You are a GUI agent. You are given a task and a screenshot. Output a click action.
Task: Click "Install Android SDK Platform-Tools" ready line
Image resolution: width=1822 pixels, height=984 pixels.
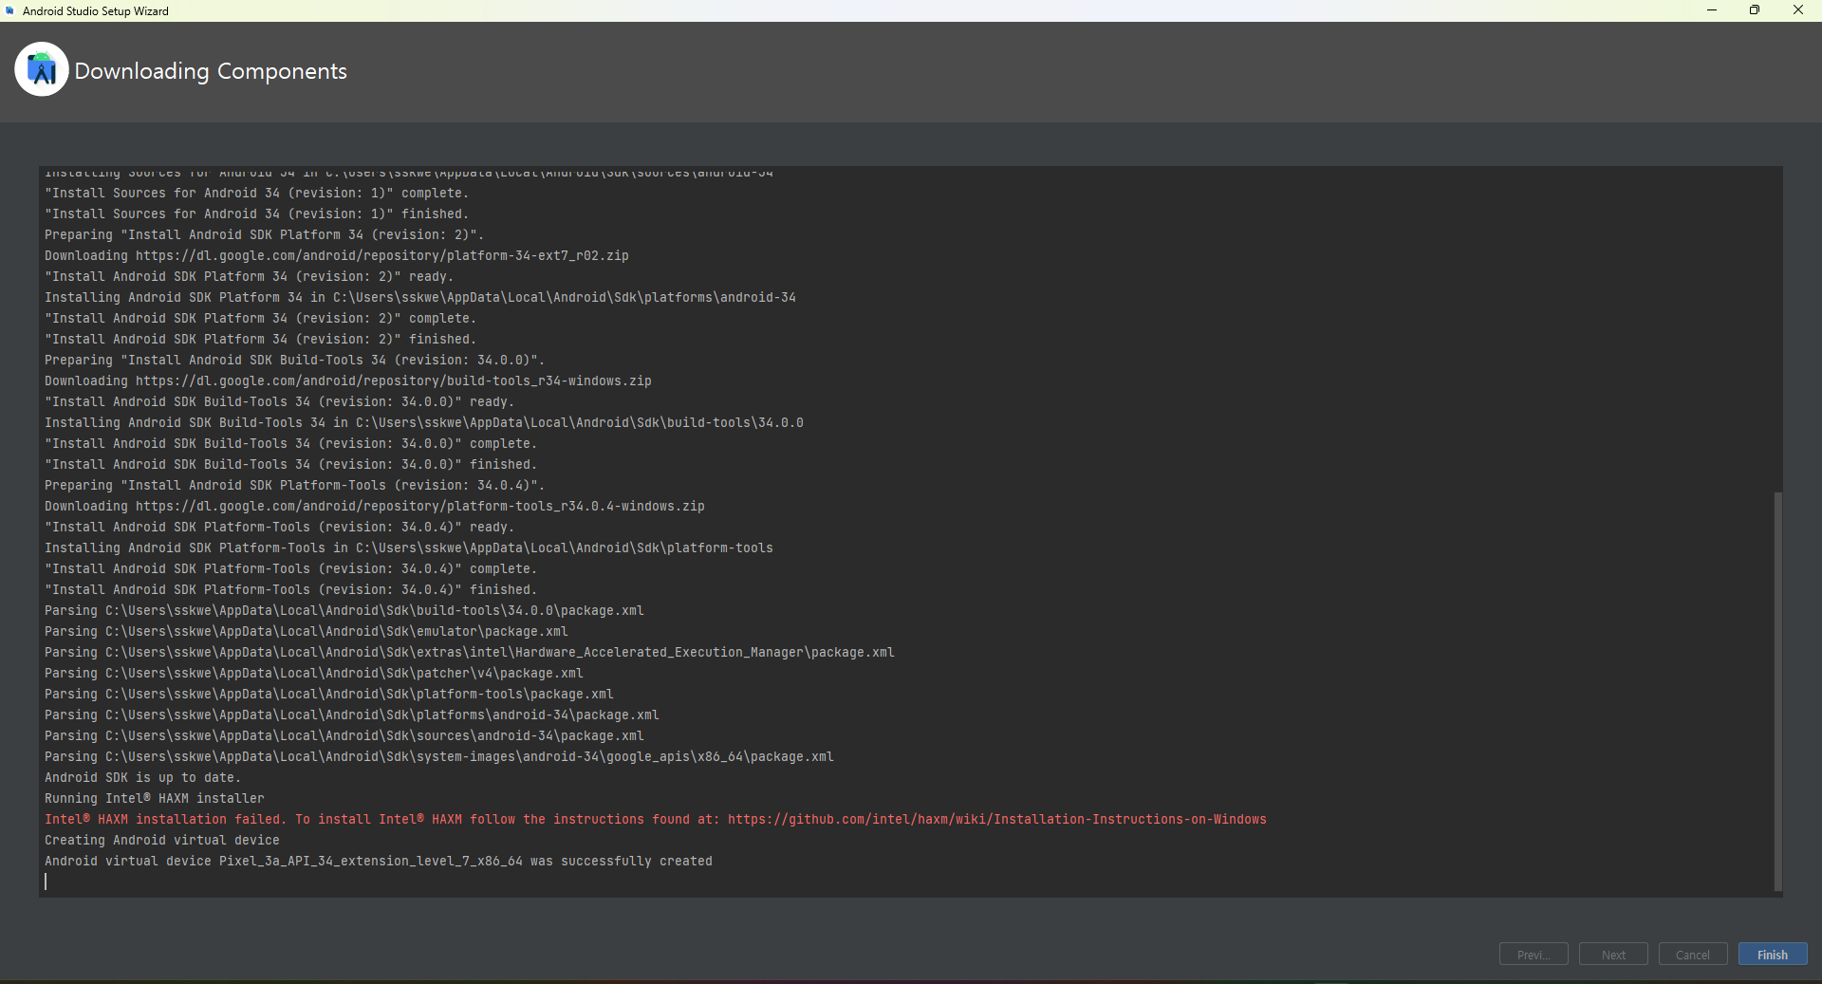[x=280, y=527]
